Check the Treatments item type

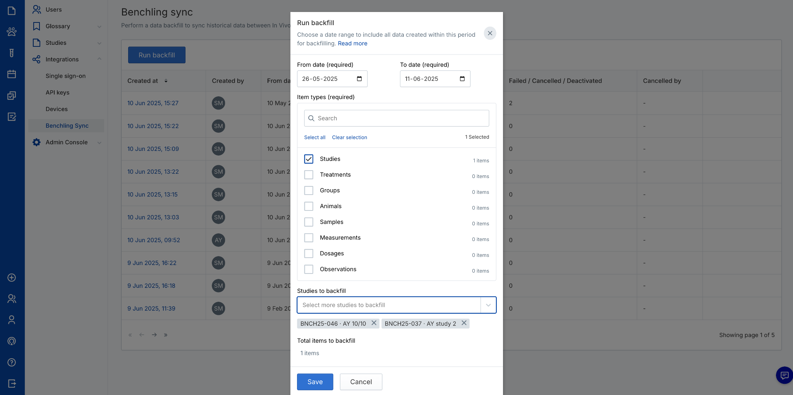(x=309, y=175)
